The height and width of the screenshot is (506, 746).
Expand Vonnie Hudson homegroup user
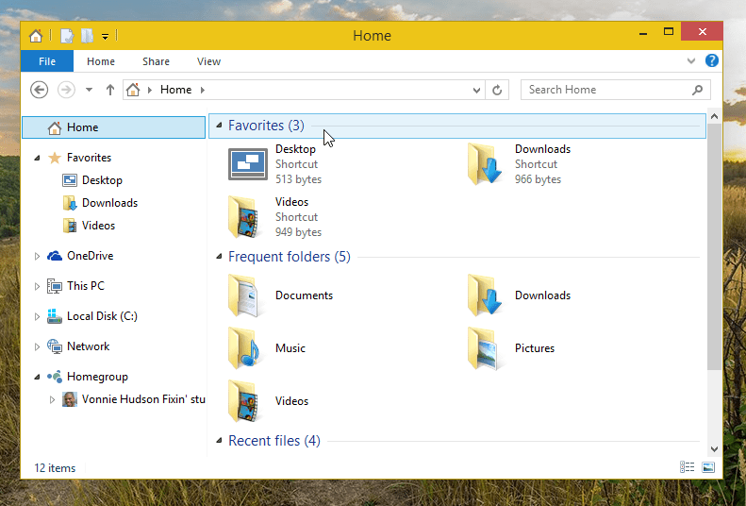click(x=52, y=399)
